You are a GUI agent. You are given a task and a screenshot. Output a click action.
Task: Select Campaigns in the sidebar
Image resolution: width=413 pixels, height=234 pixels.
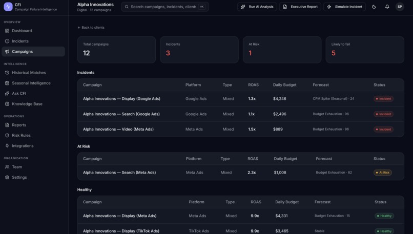(x=33, y=52)
